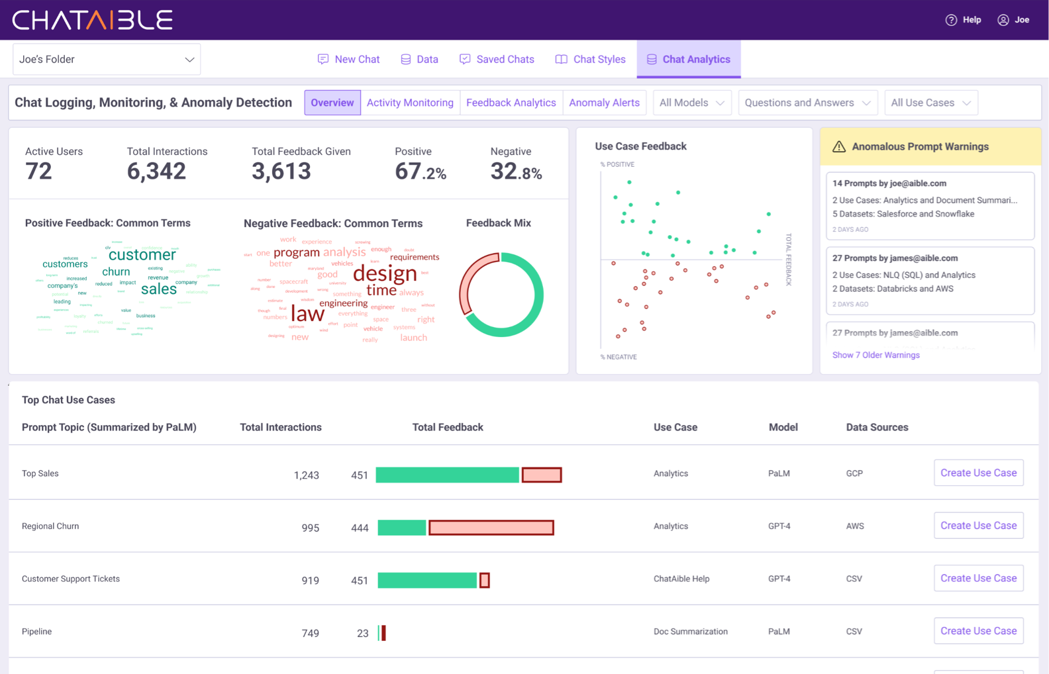Click the anomalous warnings triangle icon
Screen dimensions: 1049x674
pyautogui.click(x=839, y=147)
